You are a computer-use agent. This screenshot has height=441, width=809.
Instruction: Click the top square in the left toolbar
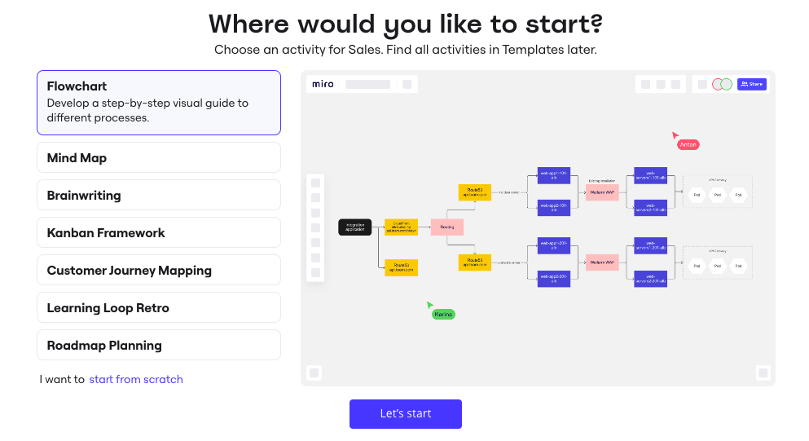tap(315, 183)
